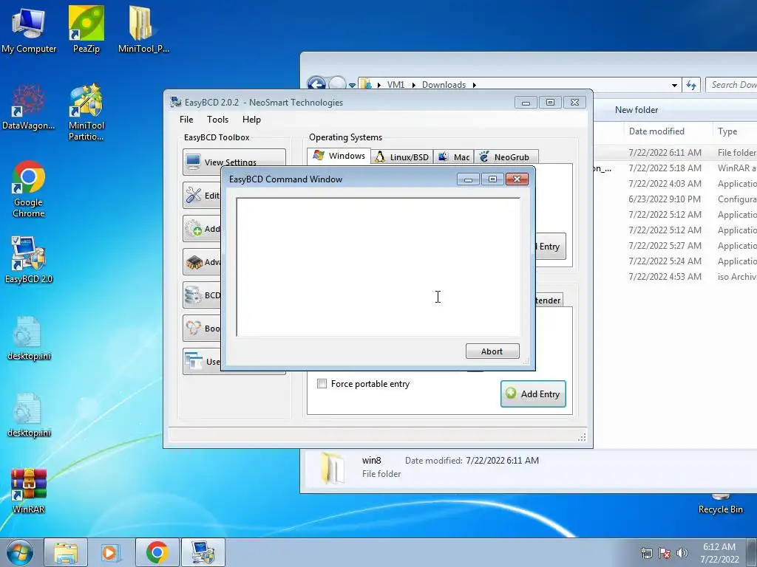Launch Google Chrome from desktop

tap(29, 189)
